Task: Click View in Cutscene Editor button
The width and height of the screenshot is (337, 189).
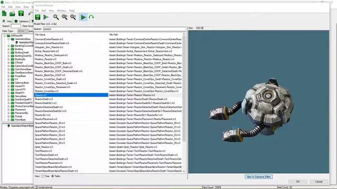Action: click(259, 177)
